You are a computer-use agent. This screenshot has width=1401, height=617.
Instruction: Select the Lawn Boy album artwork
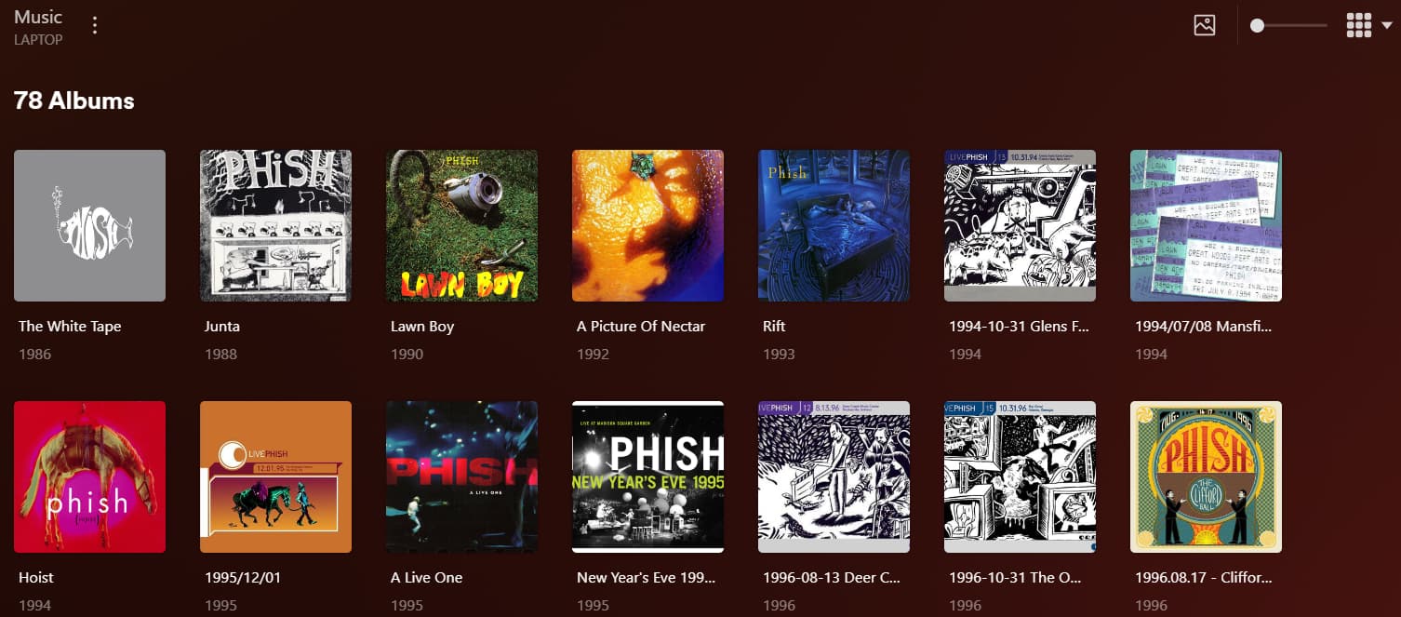point(461,225)
